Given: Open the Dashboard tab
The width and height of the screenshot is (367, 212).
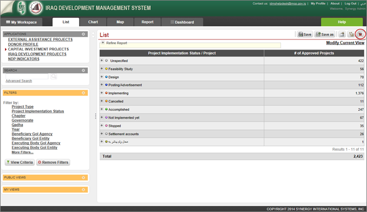Looking at the screenshot, I should click(x=182, y=22).
